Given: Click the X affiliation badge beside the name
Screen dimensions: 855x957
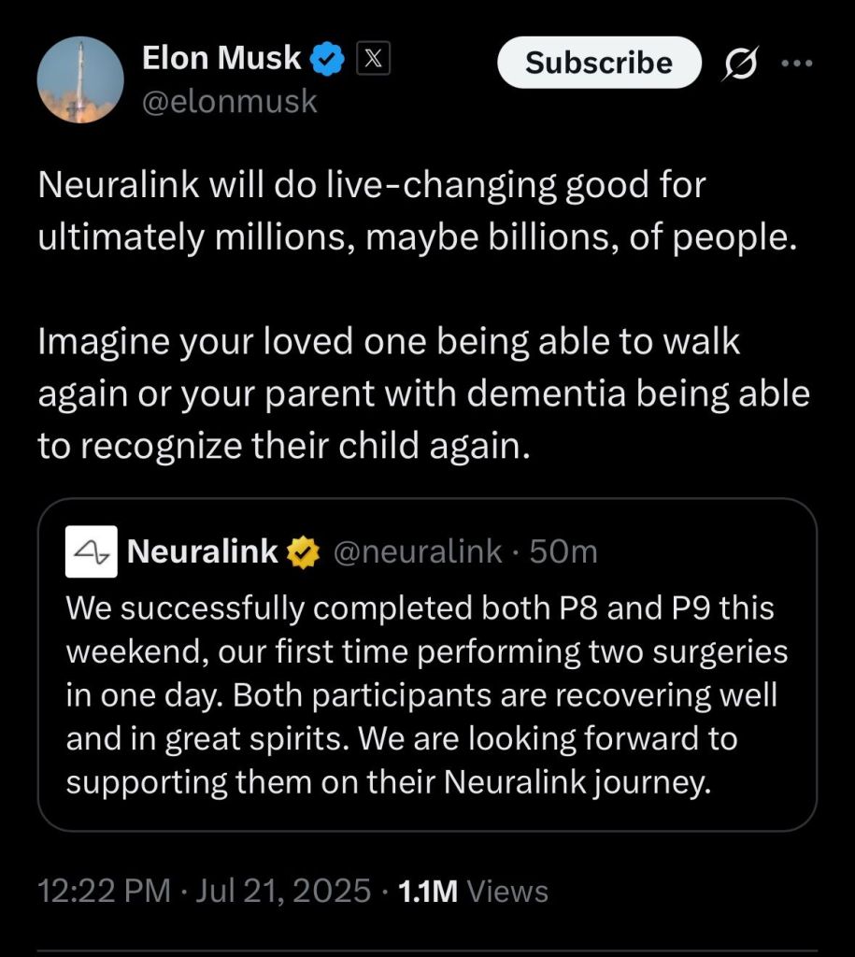Looking at the screenshot, I should 373,60.
